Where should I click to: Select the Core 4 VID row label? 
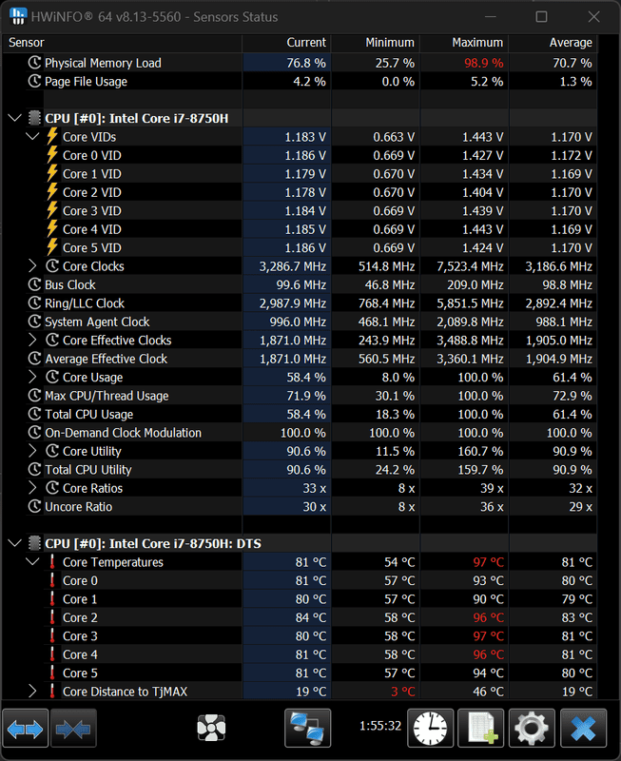92,229
